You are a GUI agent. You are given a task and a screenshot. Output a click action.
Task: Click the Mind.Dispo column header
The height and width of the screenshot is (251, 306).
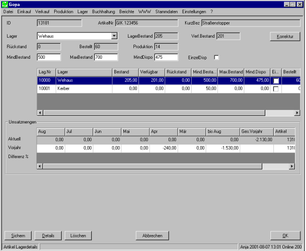(257, 72)
